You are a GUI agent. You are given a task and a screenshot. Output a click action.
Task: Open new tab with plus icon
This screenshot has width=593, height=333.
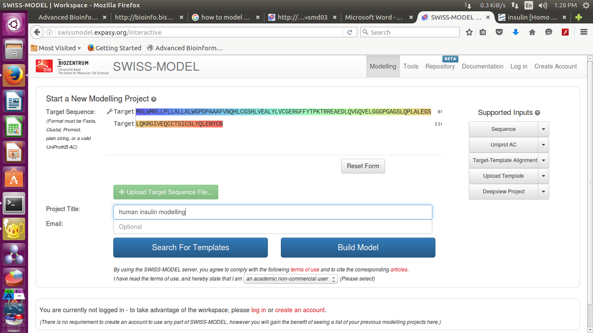578,17
